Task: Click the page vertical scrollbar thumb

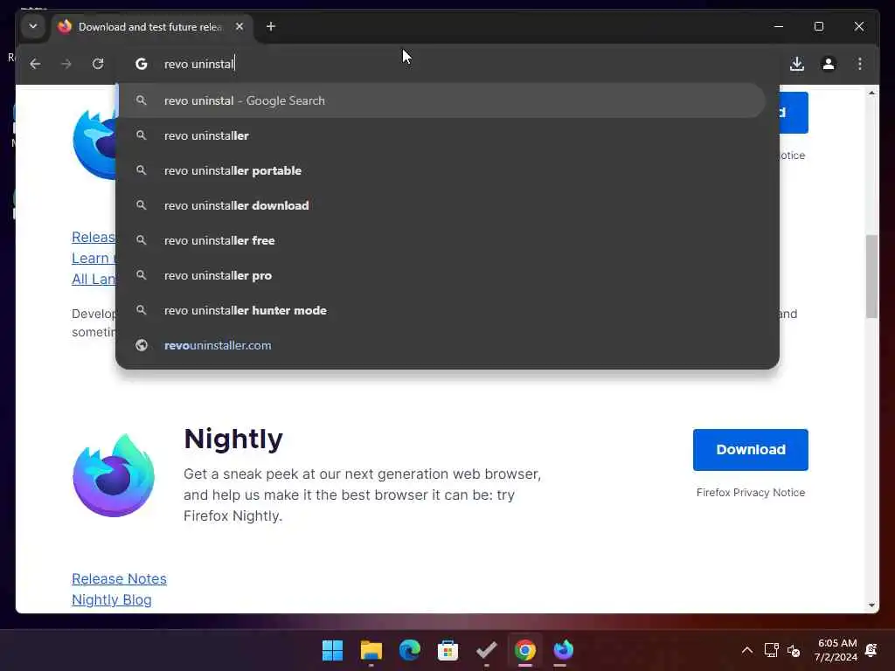Action: [x=871, y=276]
